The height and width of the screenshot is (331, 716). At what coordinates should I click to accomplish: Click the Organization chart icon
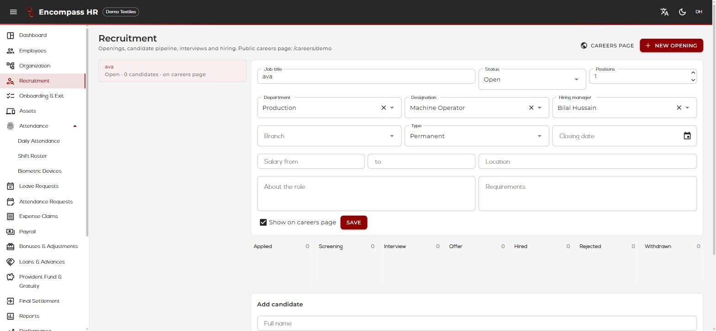[11, 66]
